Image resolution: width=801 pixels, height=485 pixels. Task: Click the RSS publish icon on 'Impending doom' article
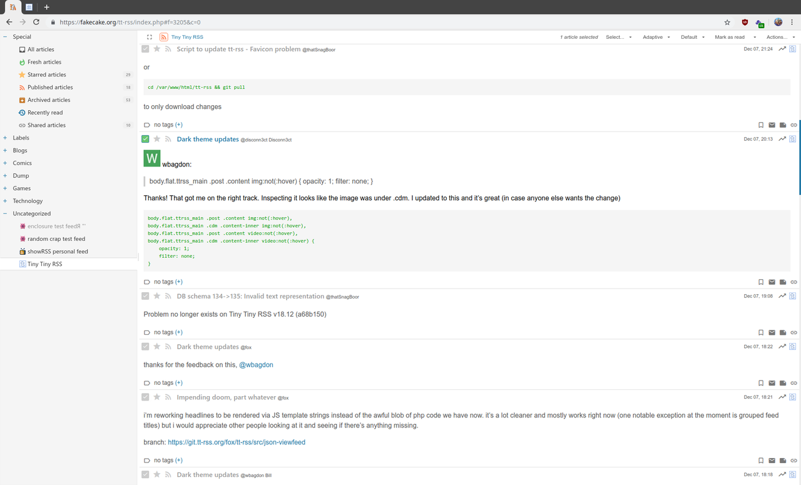coord(168,397)
